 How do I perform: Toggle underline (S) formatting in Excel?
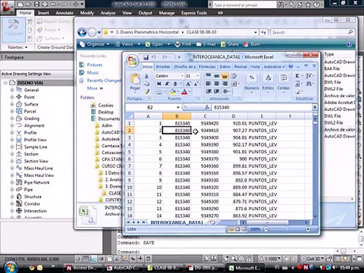pyautogui.click(x=175, y=83)
